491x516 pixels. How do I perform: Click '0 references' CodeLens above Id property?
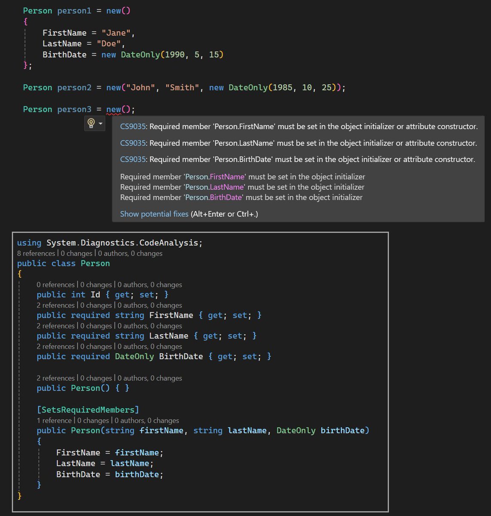coord(55,285)
